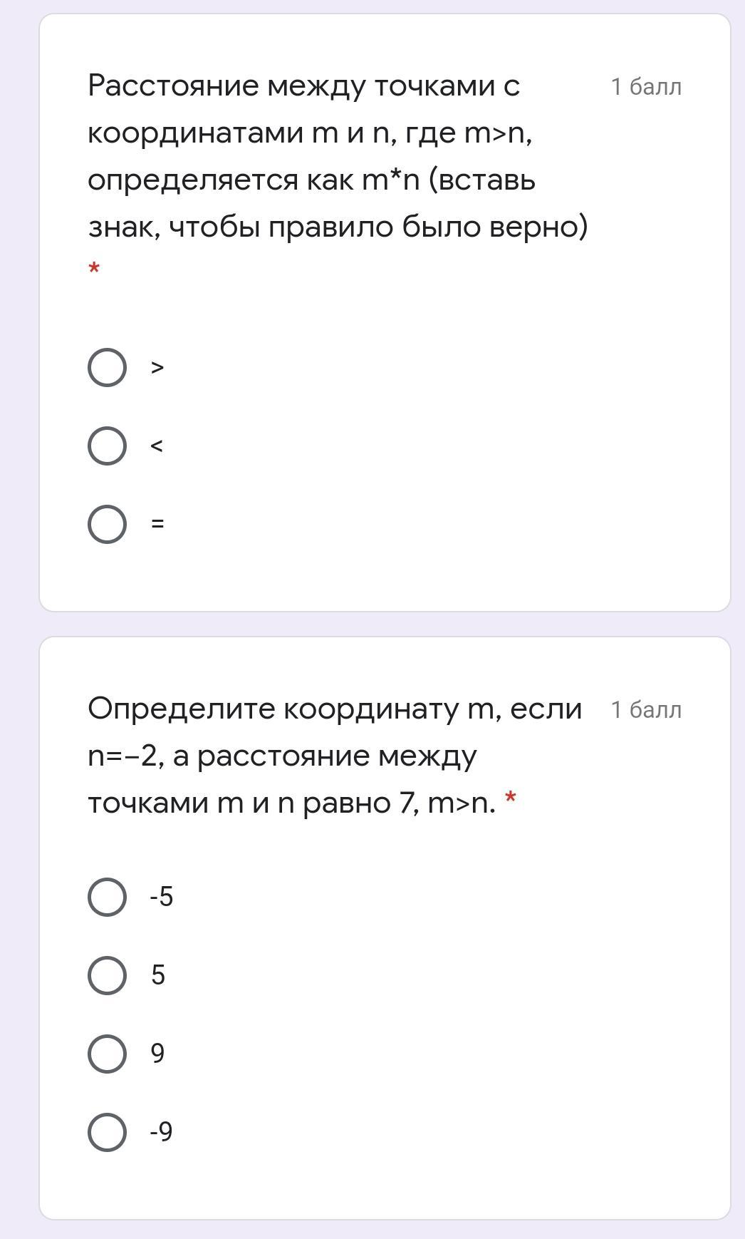Click the '9' answer label text
The image size is (745, 1239).
click(x=158, y=1054)
